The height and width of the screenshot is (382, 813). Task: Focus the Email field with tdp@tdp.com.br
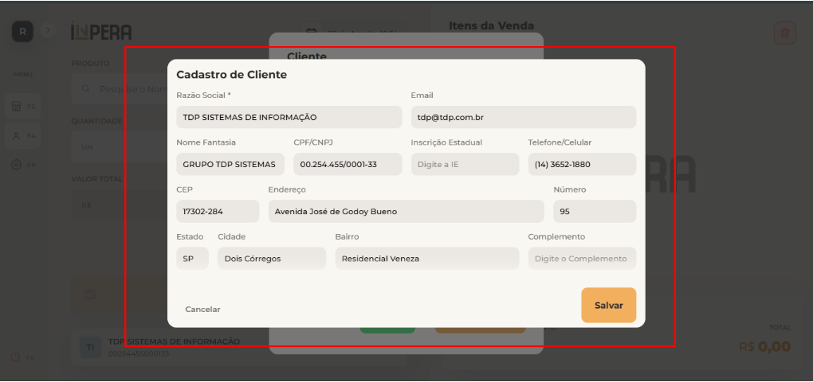(524, 117)
